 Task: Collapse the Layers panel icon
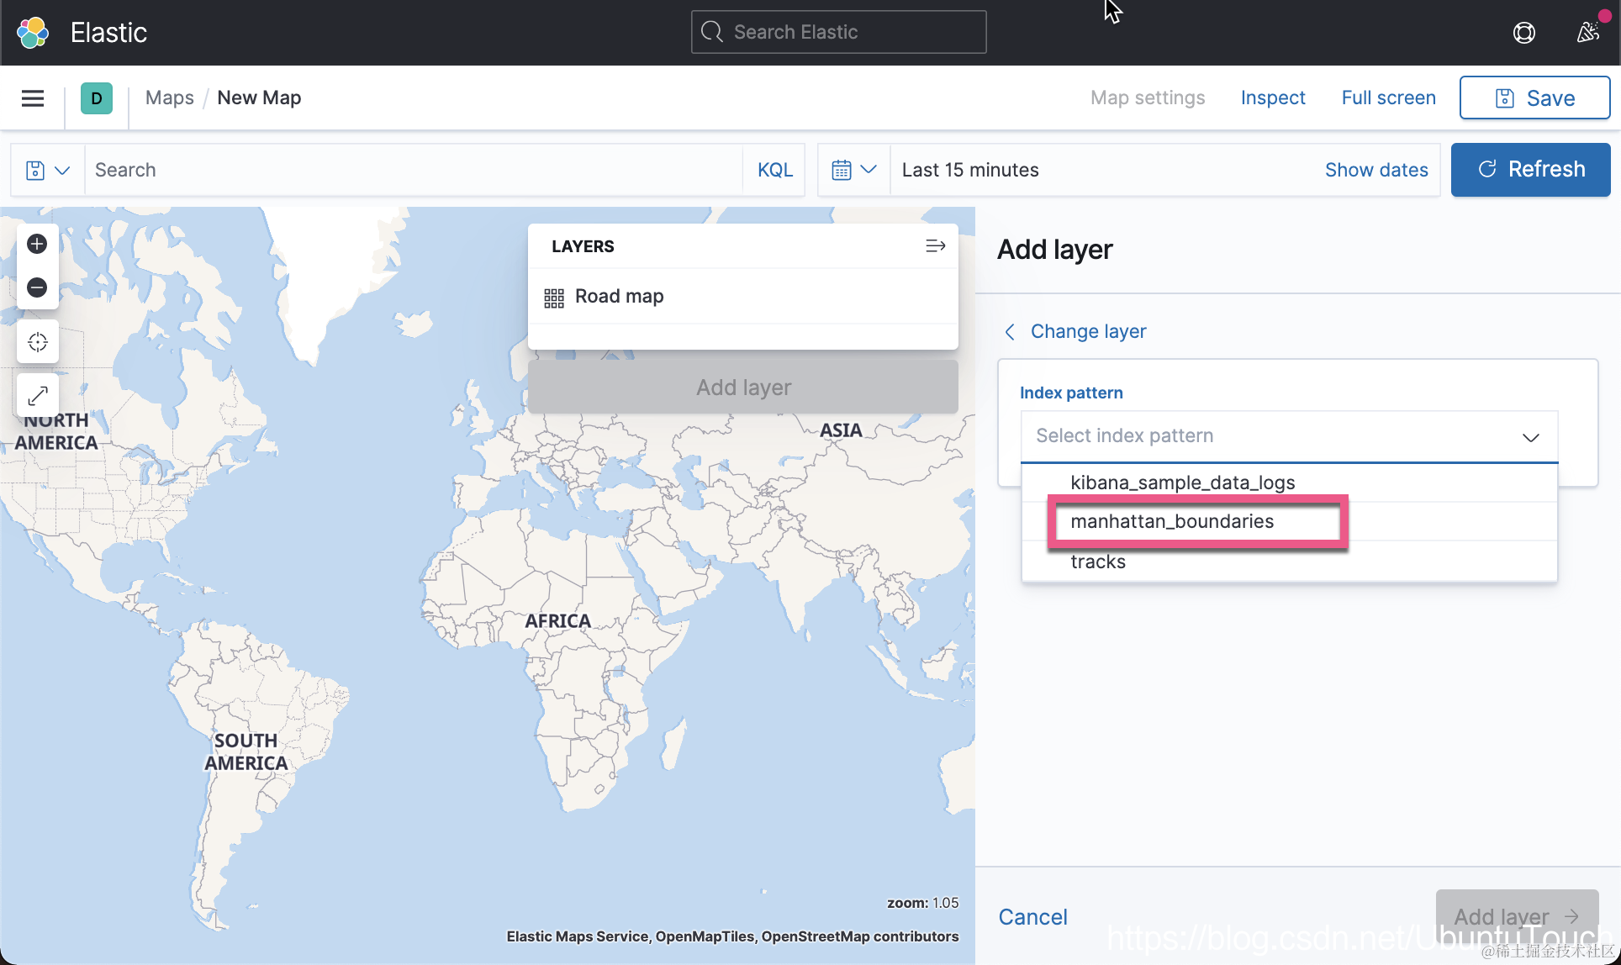pos(935,246)
